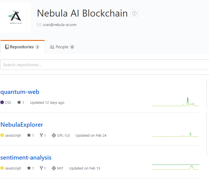209x180 pixels.
Task: View the quantum-web commit activity graph
Action: (175, 102)
